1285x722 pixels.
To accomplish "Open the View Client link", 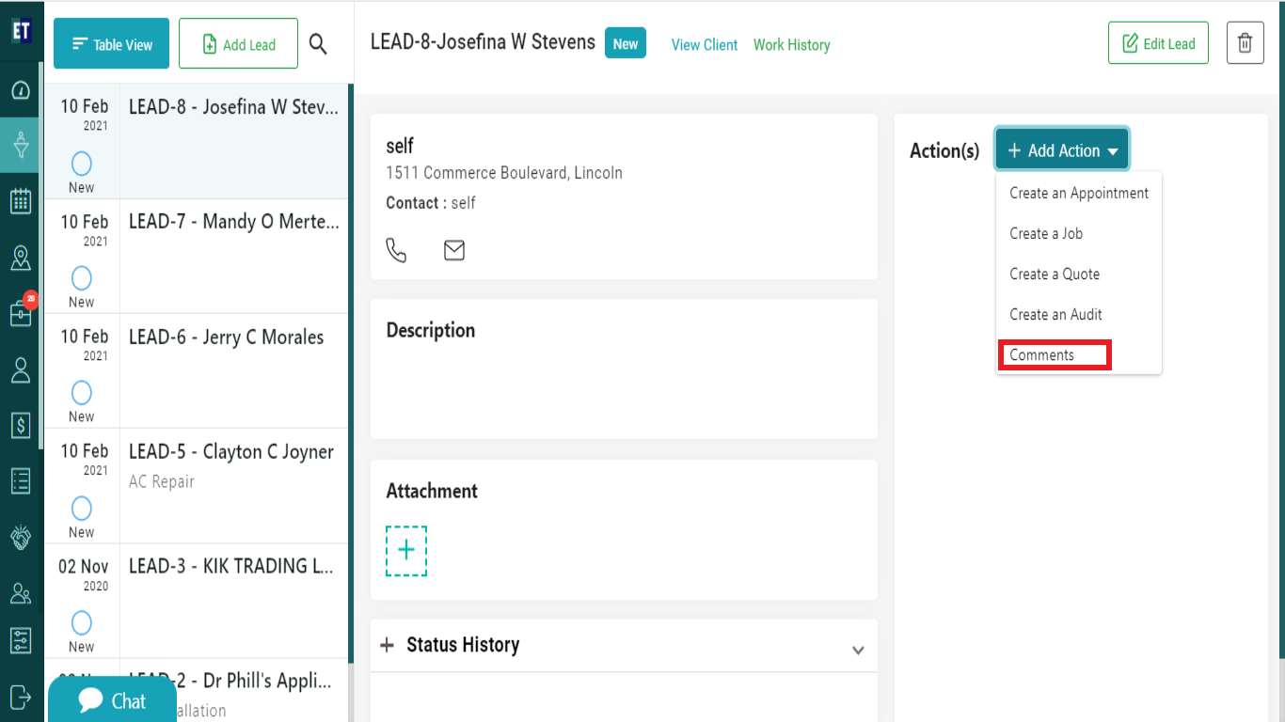I will coord(705,45).
